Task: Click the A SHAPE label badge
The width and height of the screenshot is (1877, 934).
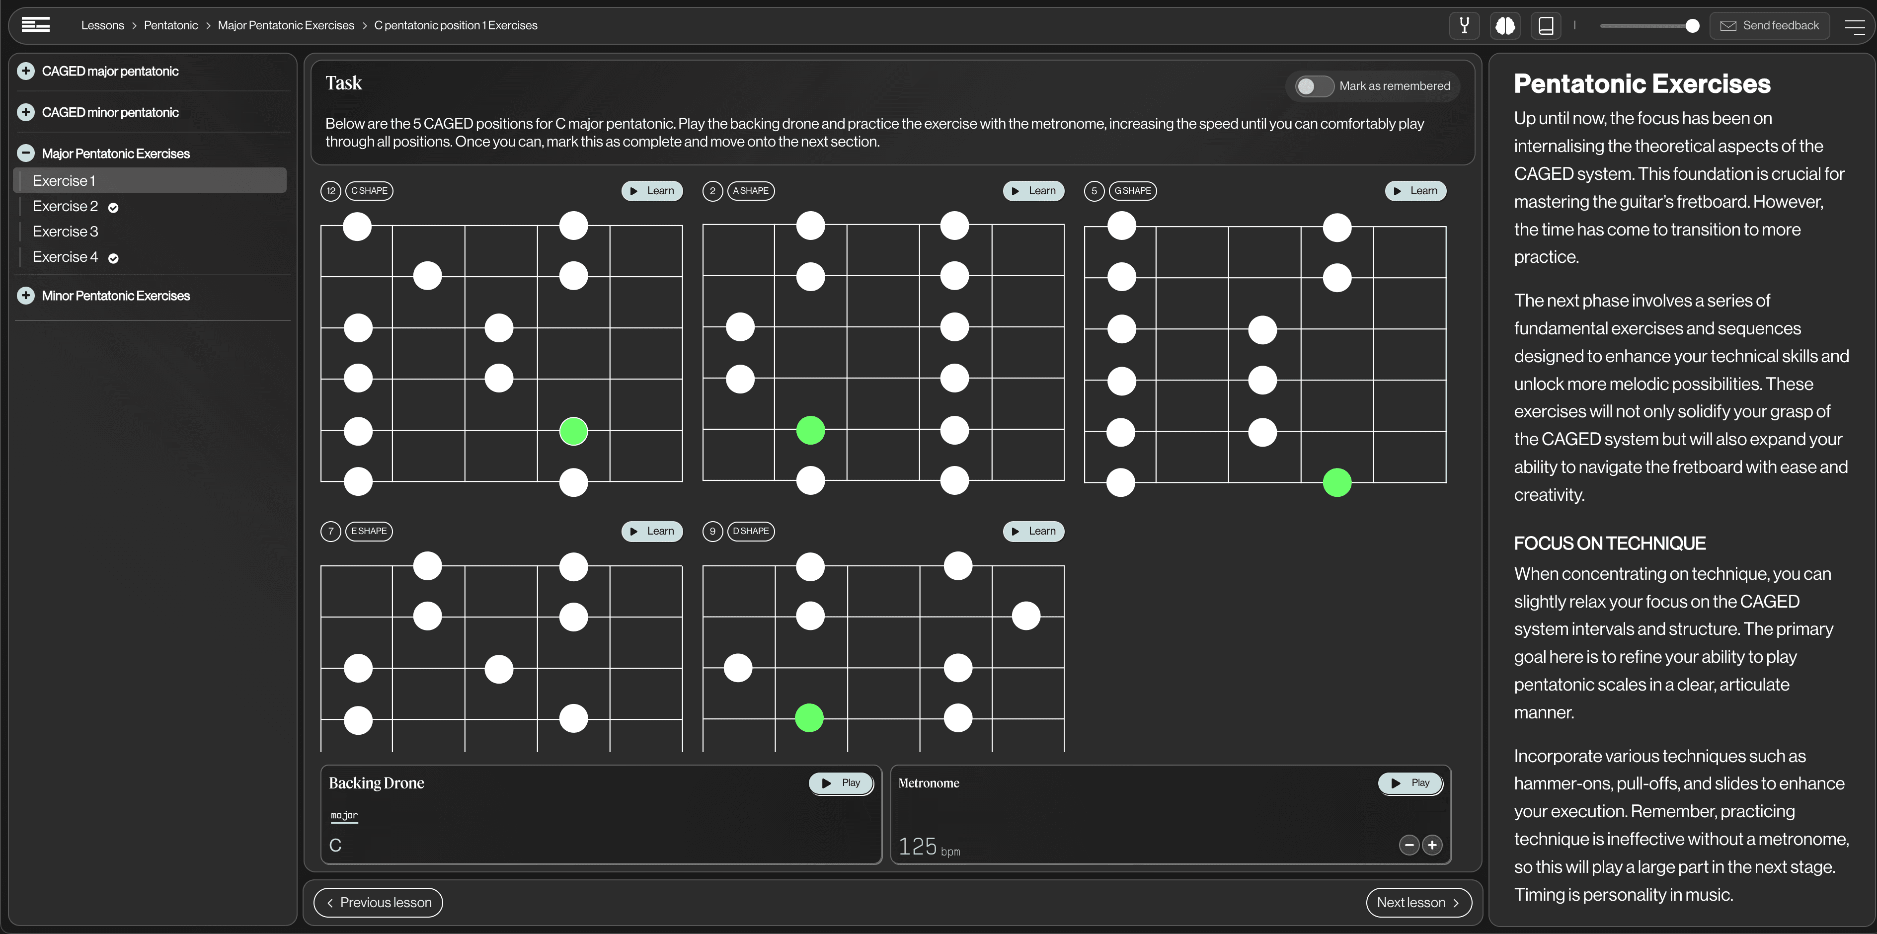Action: tap(751, 191)
